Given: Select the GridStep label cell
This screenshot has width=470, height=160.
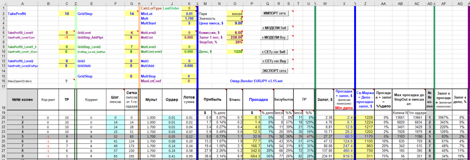Looking at the screenshot, I should pyautogui.click(x=91, y=13).
